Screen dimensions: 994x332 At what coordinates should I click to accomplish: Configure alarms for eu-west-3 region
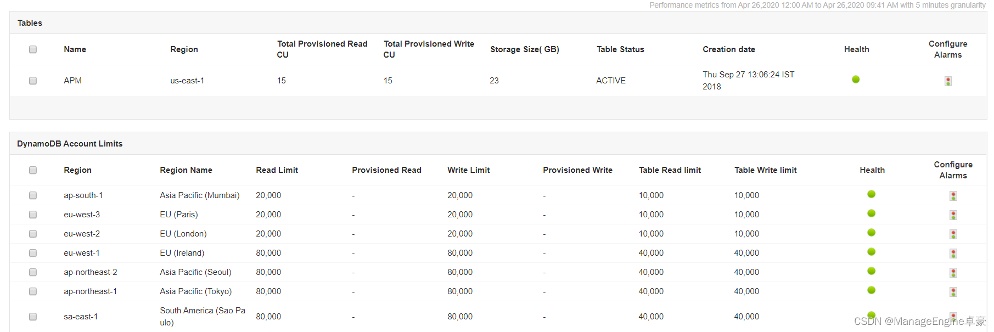click(x=953, y=215)
